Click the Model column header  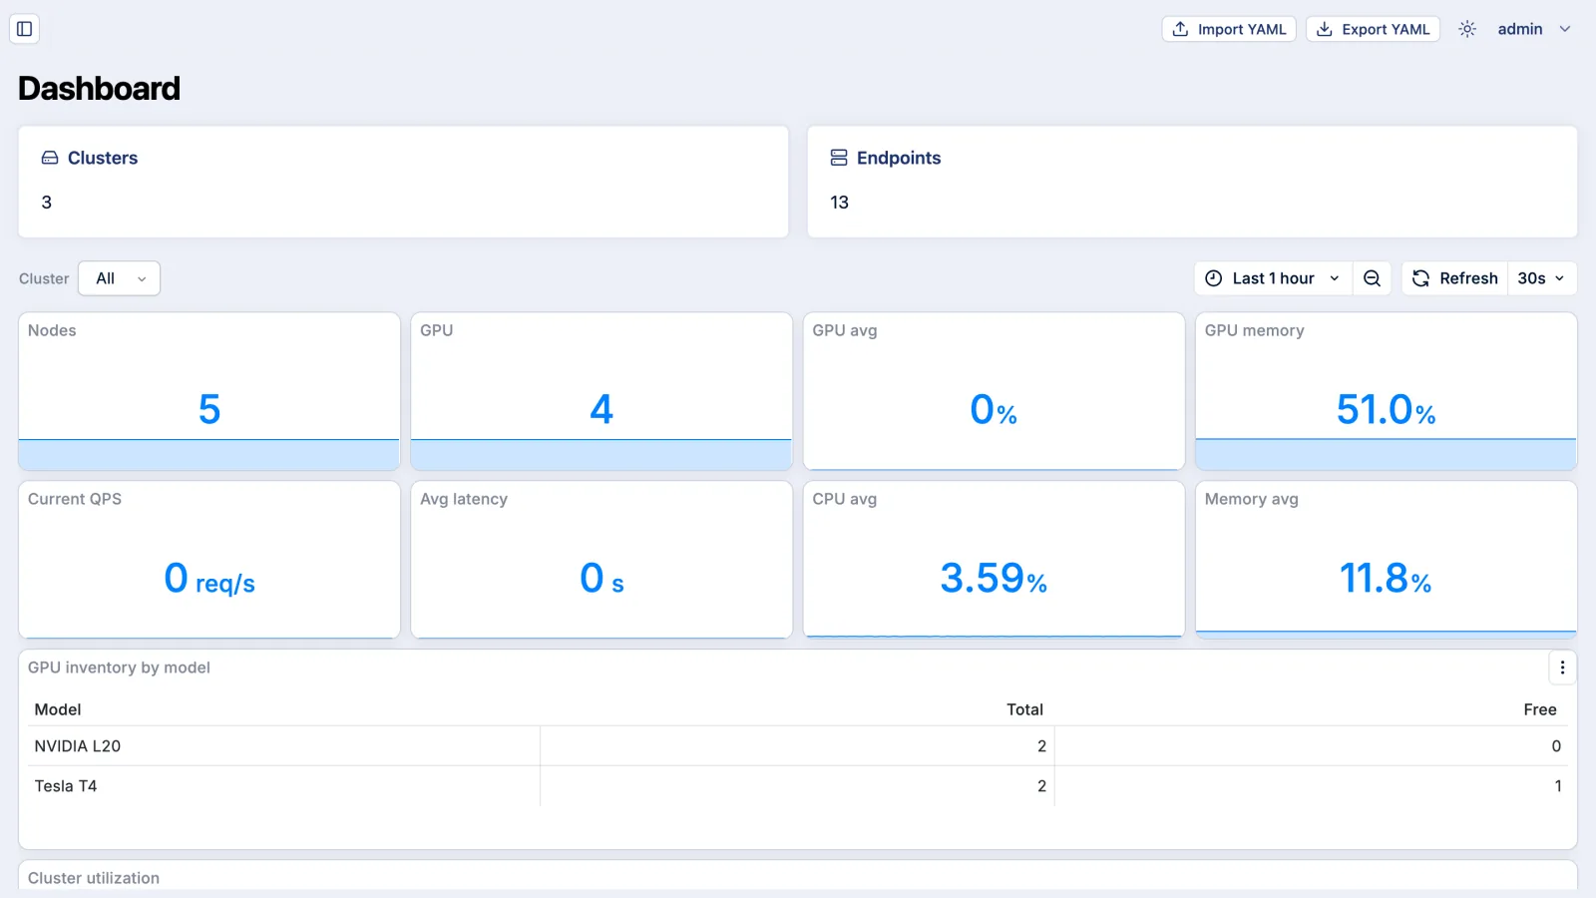point(58,709)
